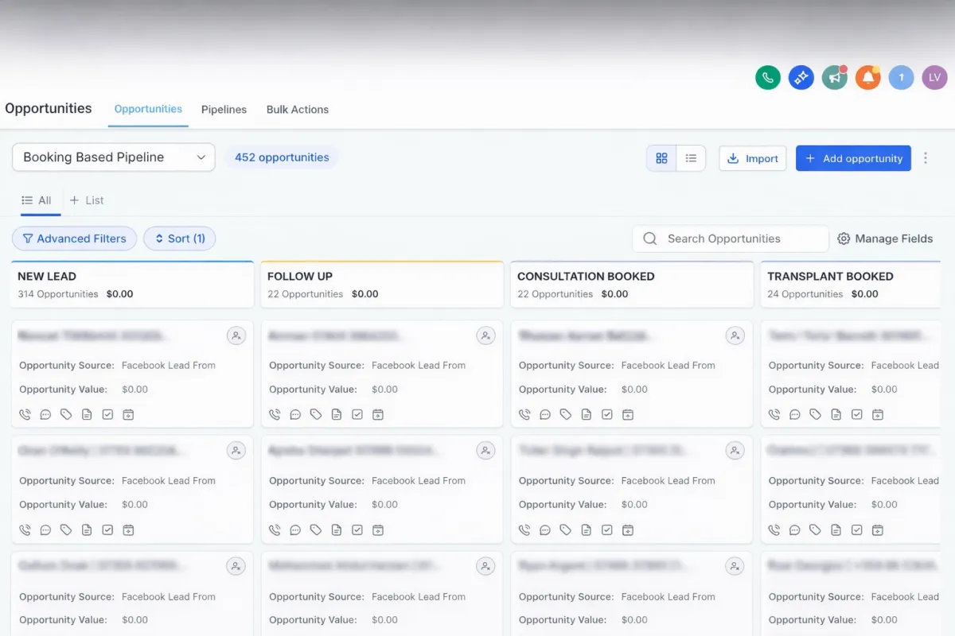Switch to board grid view
The width and height of the screenshot is (955, 636).
pos(661,158)
